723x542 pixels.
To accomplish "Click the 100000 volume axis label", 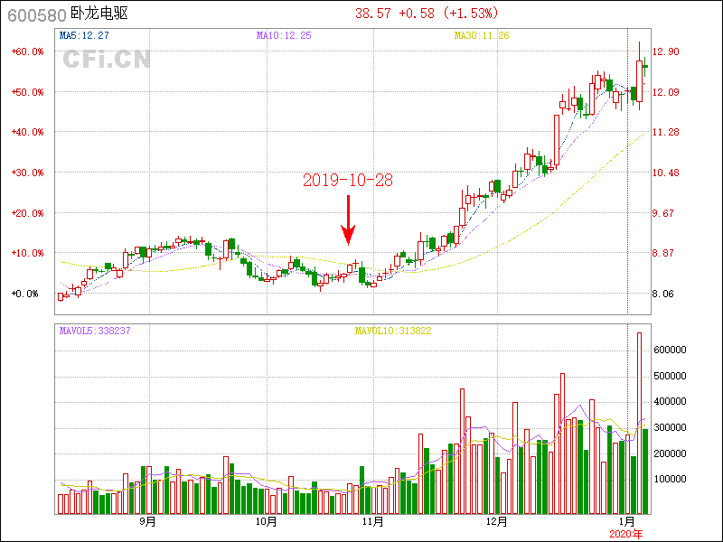I will point(670,480).
